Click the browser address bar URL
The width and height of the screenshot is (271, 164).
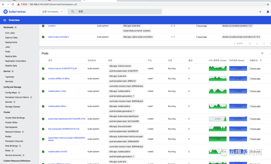click(x=53, y=4)
